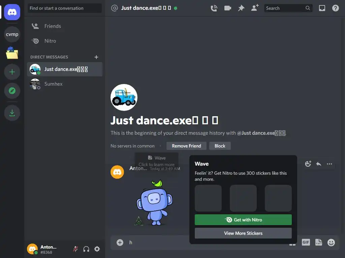The height and width of the screenshot is (258, 345).
Task: Click the Wave sticker image
Action: pyautogui.click(x=155, y=203)
